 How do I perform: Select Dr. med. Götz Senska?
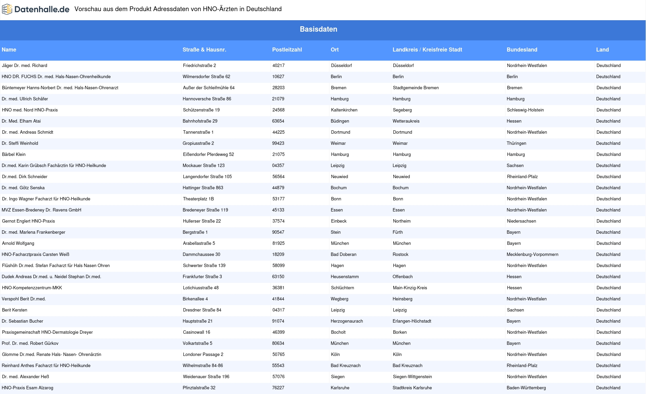(x=23, y=188)
